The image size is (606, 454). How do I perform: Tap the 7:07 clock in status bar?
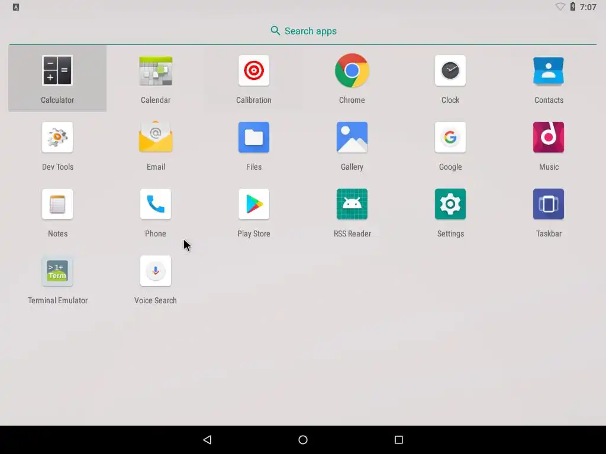tap(588, 7)
